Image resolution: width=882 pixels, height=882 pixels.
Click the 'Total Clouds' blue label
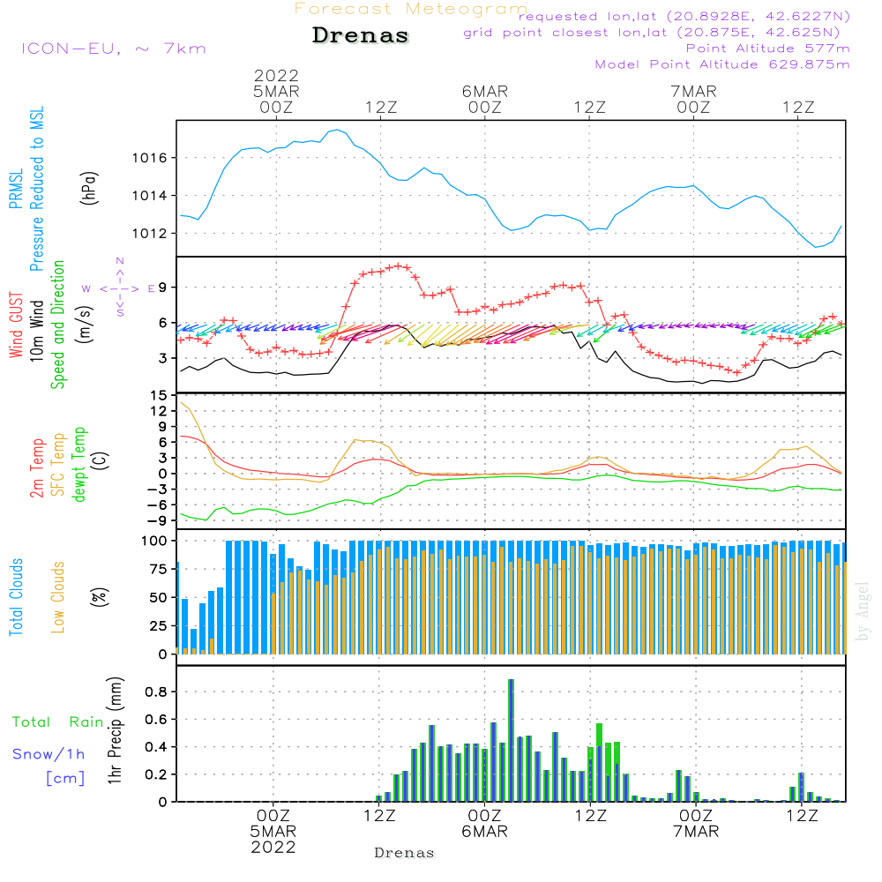pyautogui.click(x=16, y=597)
